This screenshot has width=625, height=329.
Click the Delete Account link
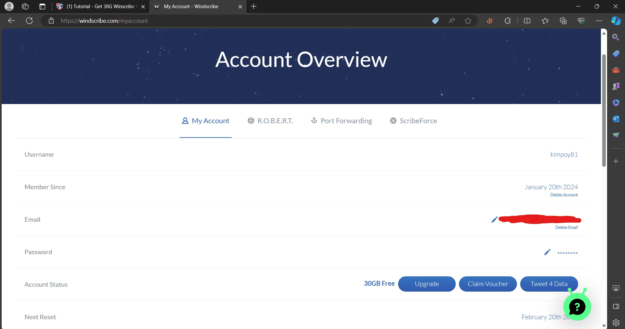[564, 195]
